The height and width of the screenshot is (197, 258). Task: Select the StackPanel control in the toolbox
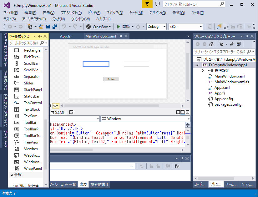(x=33, y=90)
